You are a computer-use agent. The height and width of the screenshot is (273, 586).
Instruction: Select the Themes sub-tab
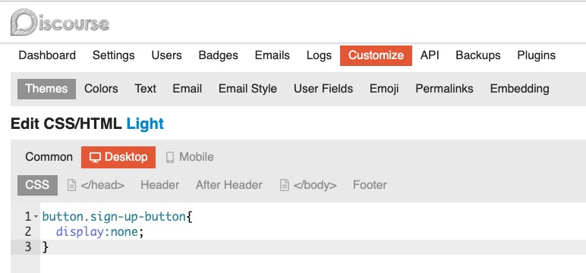click(47, 89)
